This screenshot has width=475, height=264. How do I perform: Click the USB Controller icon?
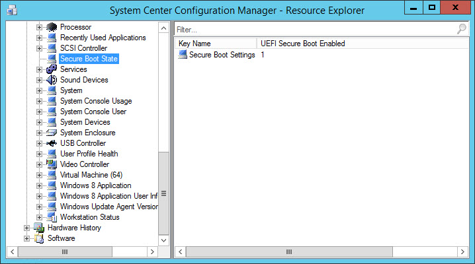52,143
